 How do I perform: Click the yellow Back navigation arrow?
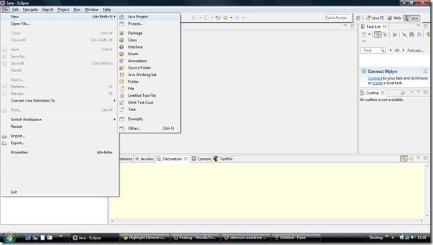(226, 17)
